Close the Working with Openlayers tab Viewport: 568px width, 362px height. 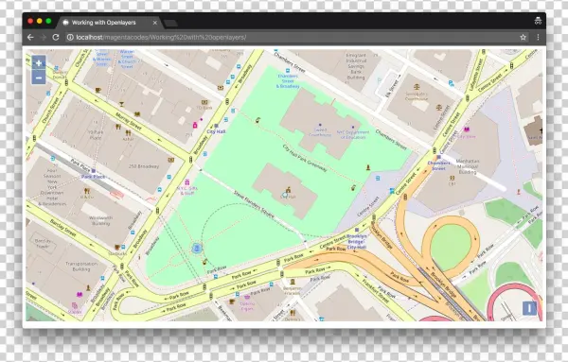[155, 23]
